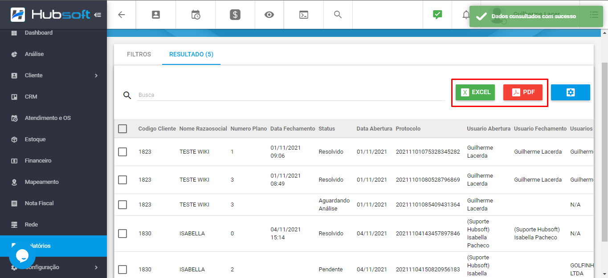Check the checkbox of the ISABELLA row
The width and height of the screenshot is (608, 278).
[122, 233]
